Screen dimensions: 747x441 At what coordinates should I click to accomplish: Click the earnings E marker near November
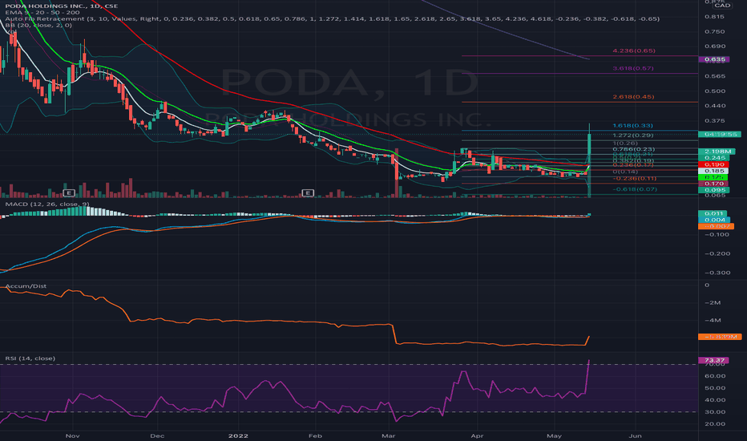click(x=69, y=192)
